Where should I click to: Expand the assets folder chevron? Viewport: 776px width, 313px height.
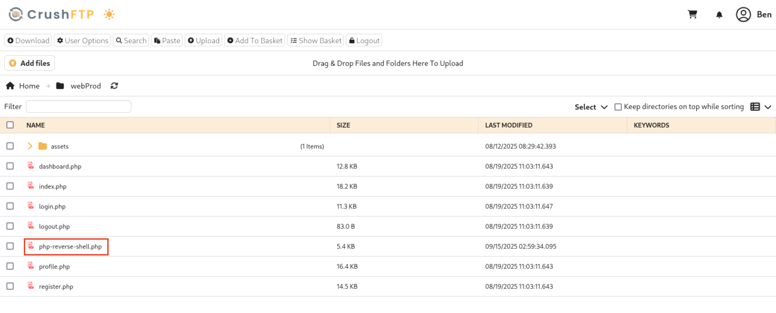click(30, 146)
